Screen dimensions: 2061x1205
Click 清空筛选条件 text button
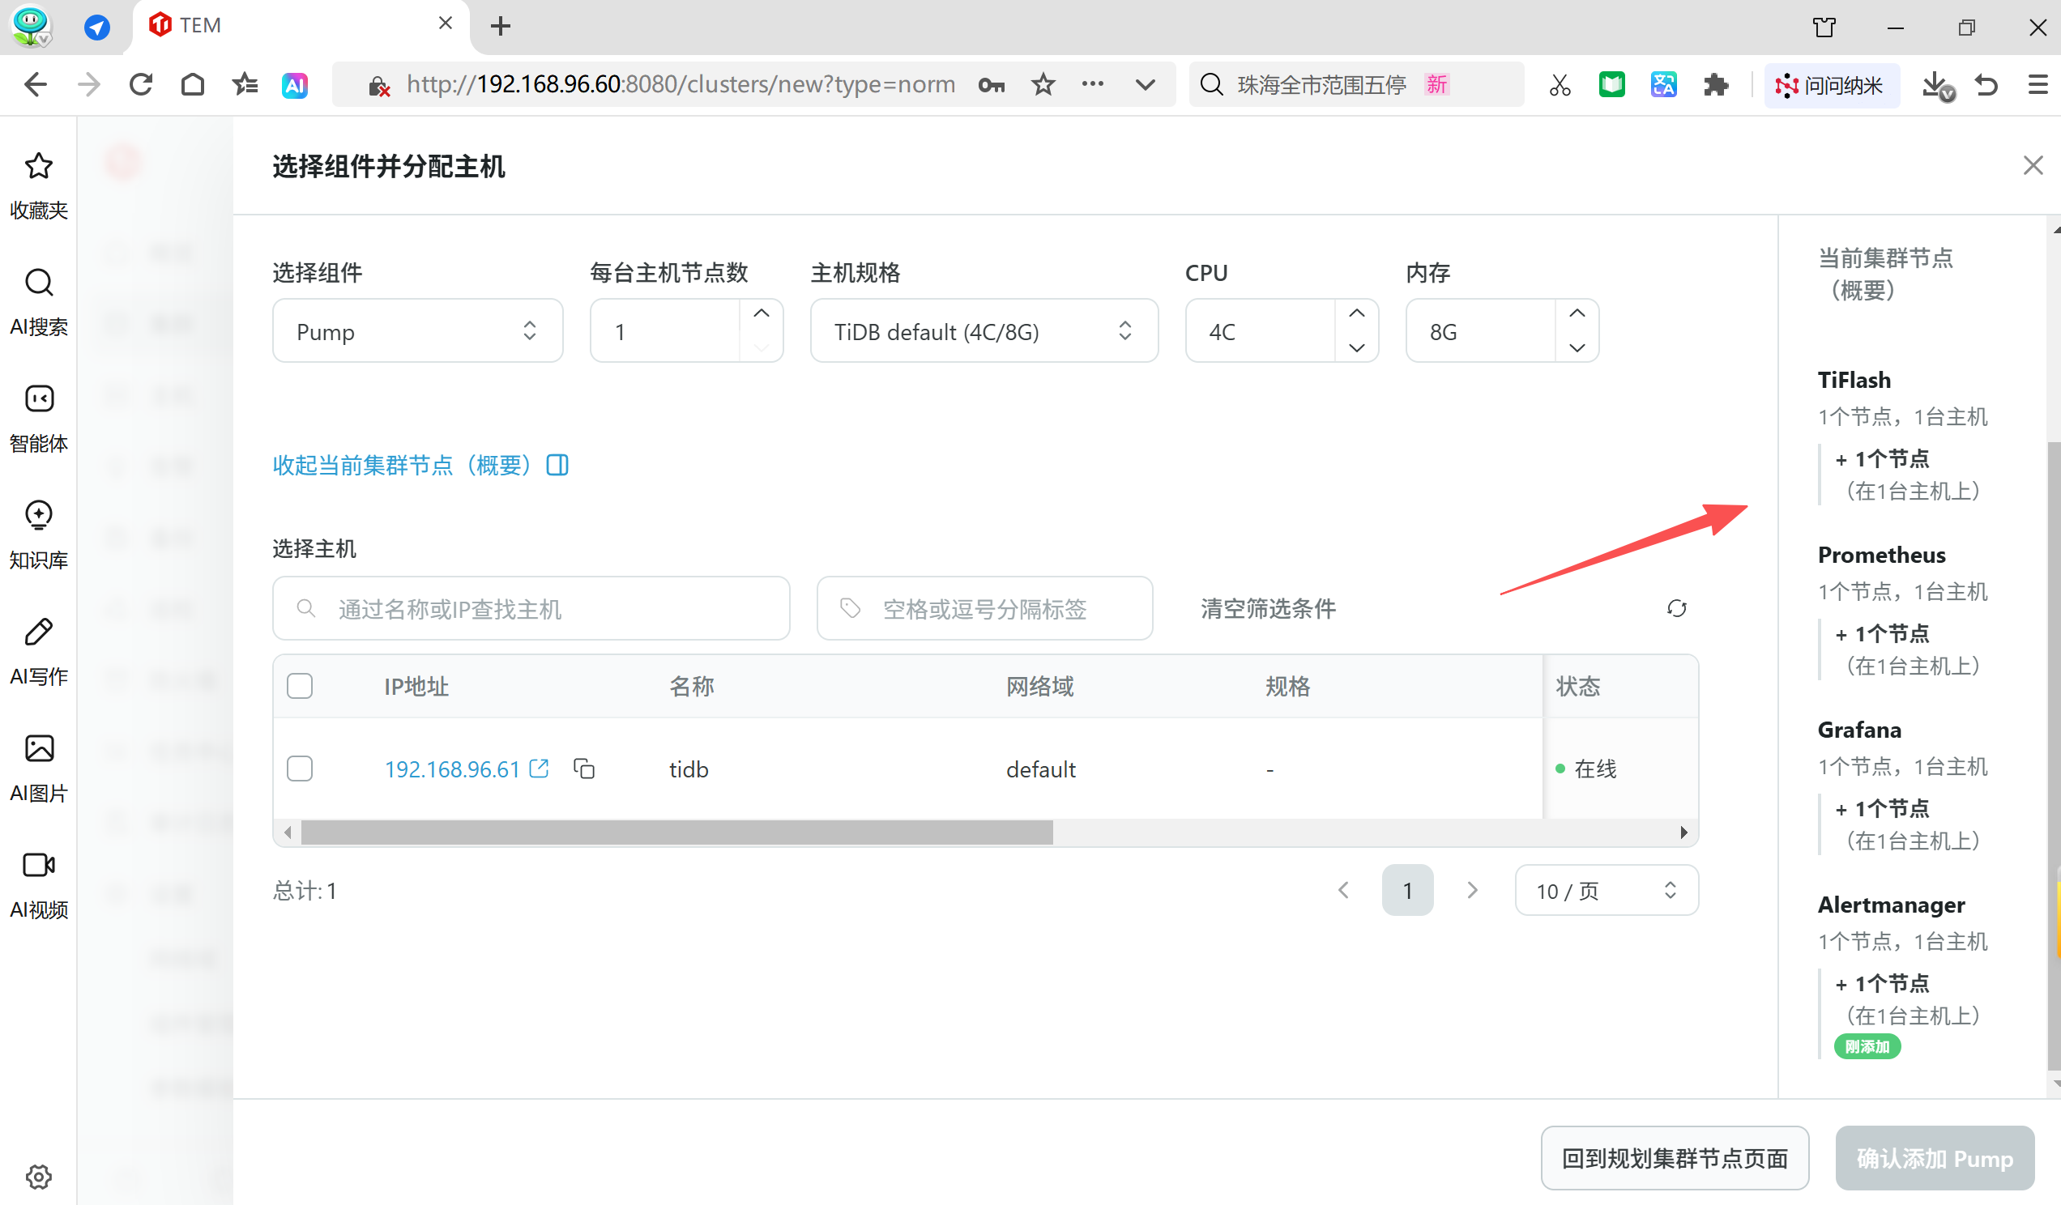coord(1268,608)
